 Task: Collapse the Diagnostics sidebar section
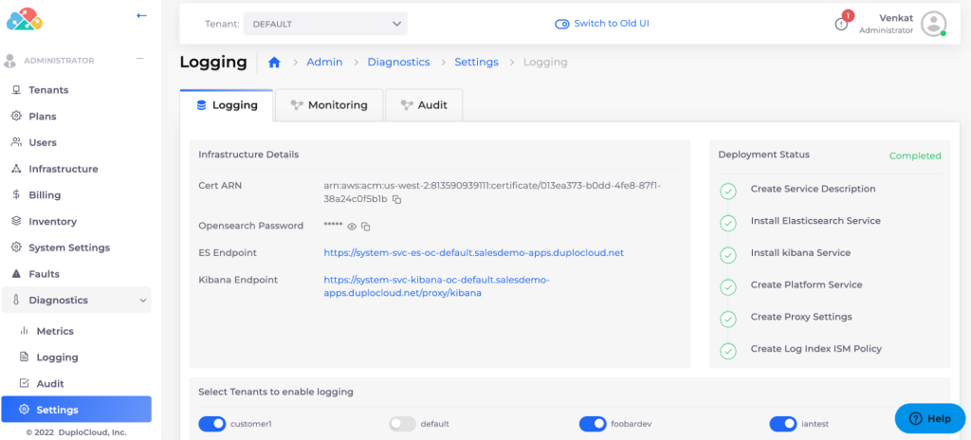click(x=143, y=301)
